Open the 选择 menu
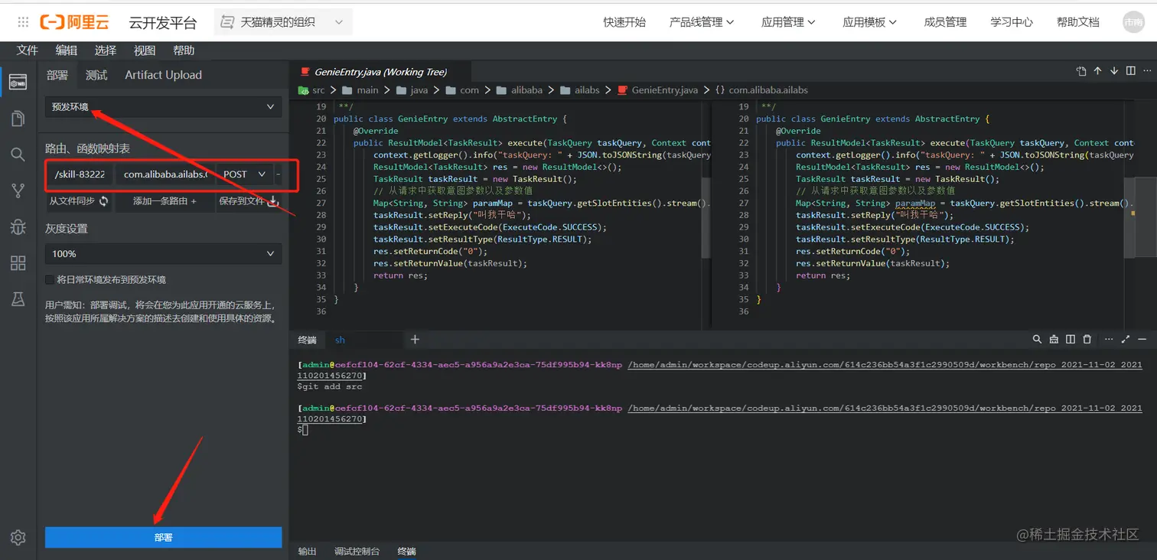 106,50
